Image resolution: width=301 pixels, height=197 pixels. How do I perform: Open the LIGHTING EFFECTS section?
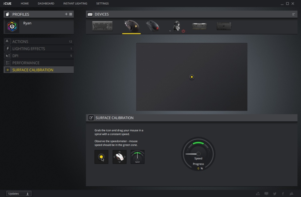pos(39,48)
